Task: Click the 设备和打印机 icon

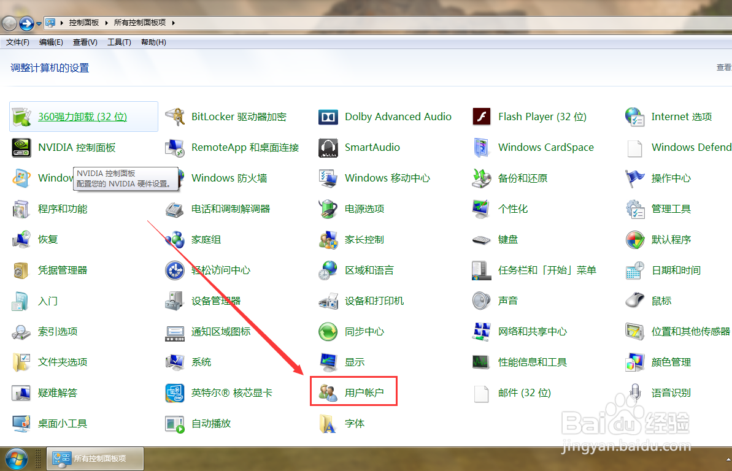Action: [328, 301]
